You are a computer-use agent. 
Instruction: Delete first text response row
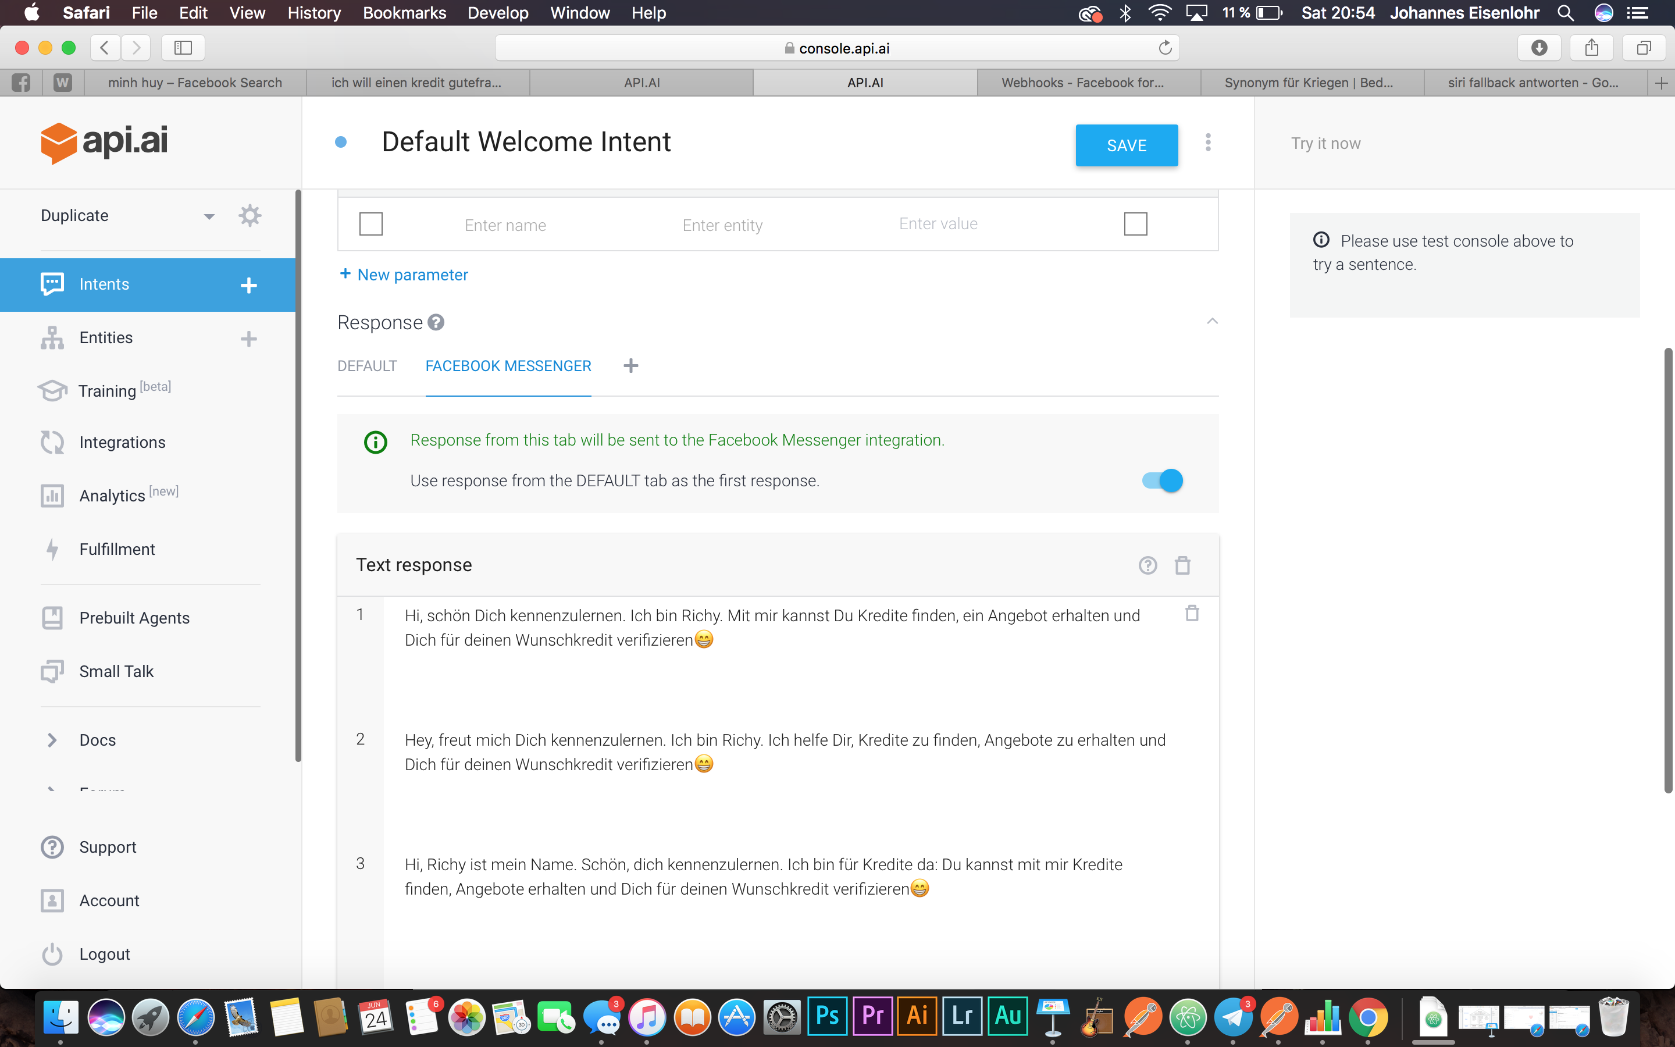1191,614
